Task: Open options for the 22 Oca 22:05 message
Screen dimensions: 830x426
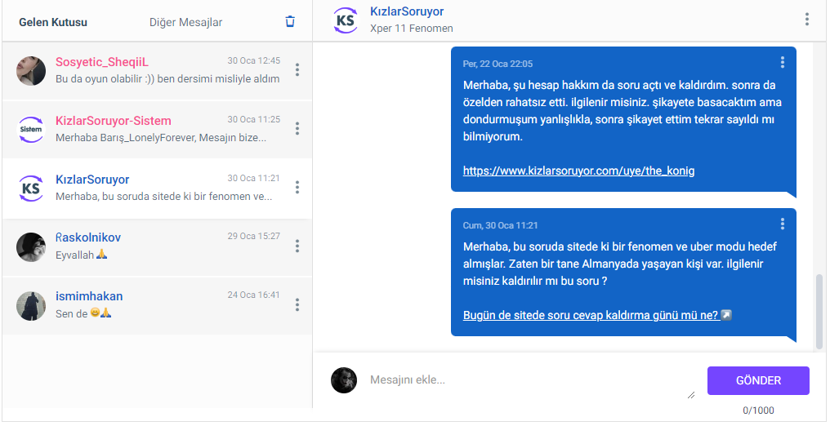Action: 783,62
